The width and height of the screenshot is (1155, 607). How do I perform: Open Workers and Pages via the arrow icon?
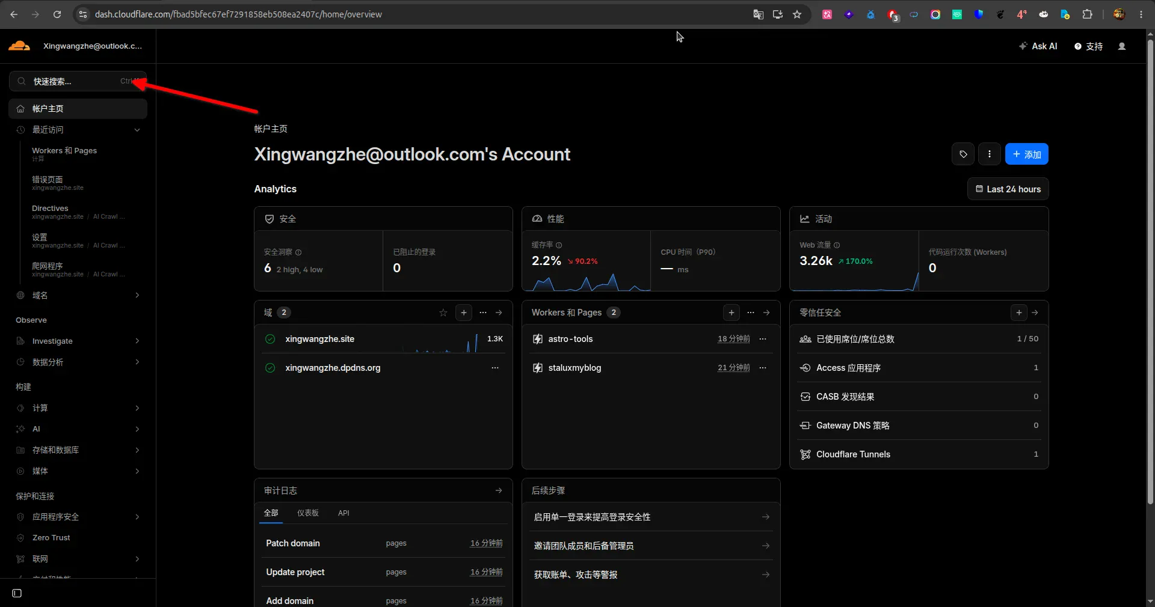click(x=766, y=313)
